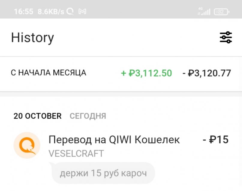Tap the Q notification icon in status bar
The image size is (242, 191).
click(70, 12)
